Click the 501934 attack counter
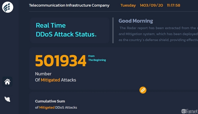Viewport: 198px width, 114px height. pos(61,61)
